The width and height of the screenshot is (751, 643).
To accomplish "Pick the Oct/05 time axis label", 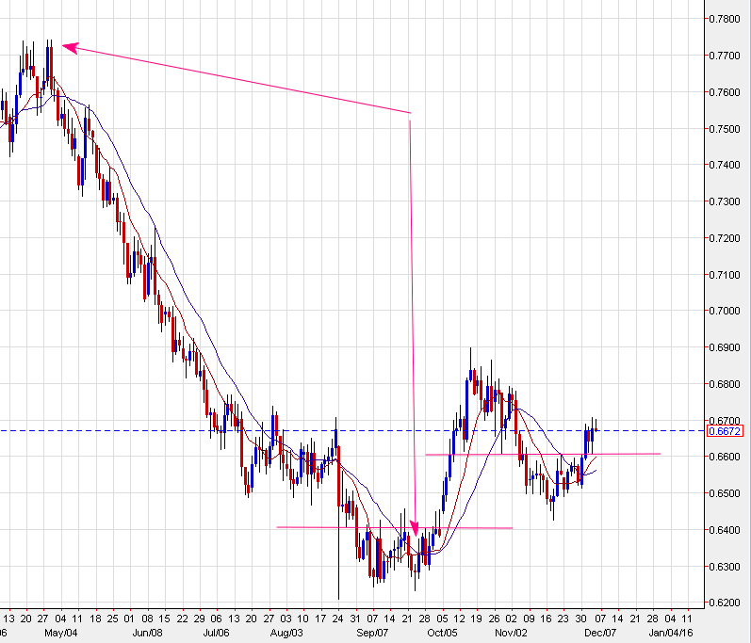I will pyautogui.click(x=442, y=633).
